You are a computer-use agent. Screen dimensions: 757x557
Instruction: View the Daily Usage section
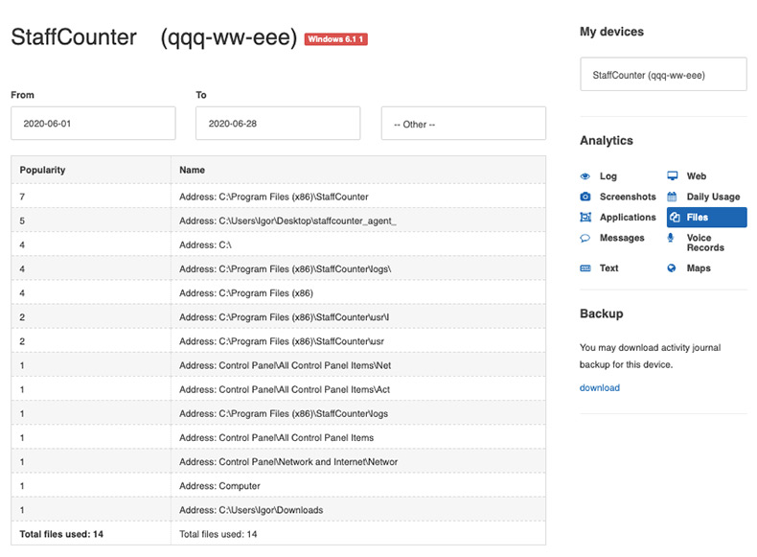tap(713, 197)
